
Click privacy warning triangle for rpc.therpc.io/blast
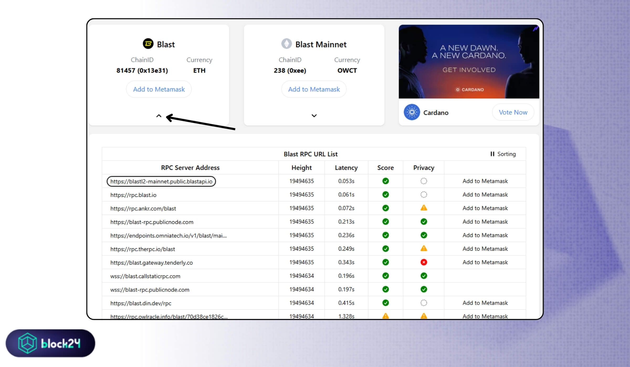click(x=424, y=248)
